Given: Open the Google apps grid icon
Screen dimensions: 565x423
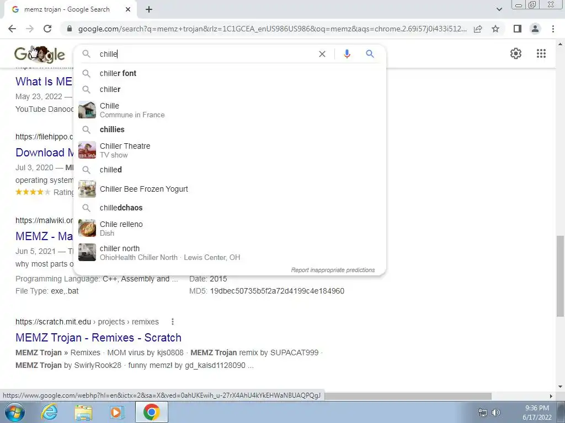Looking at the screenshot, I should (541, 53).
